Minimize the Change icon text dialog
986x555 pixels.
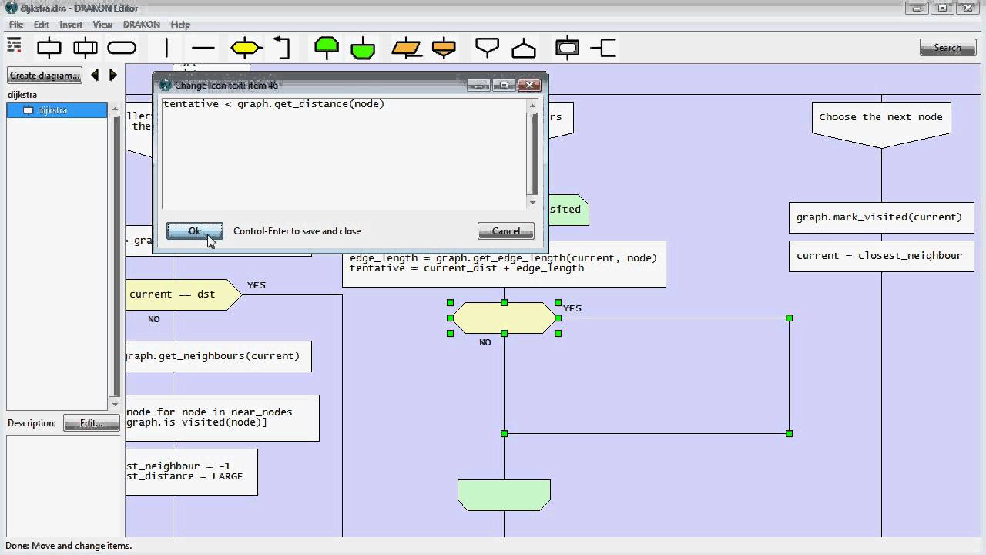(480, 85)
